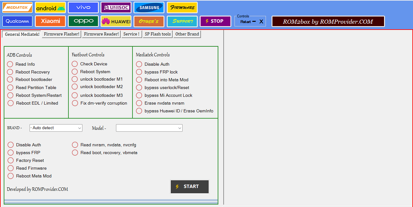Select the Huawei brand icon

click(x=116, y=21)
